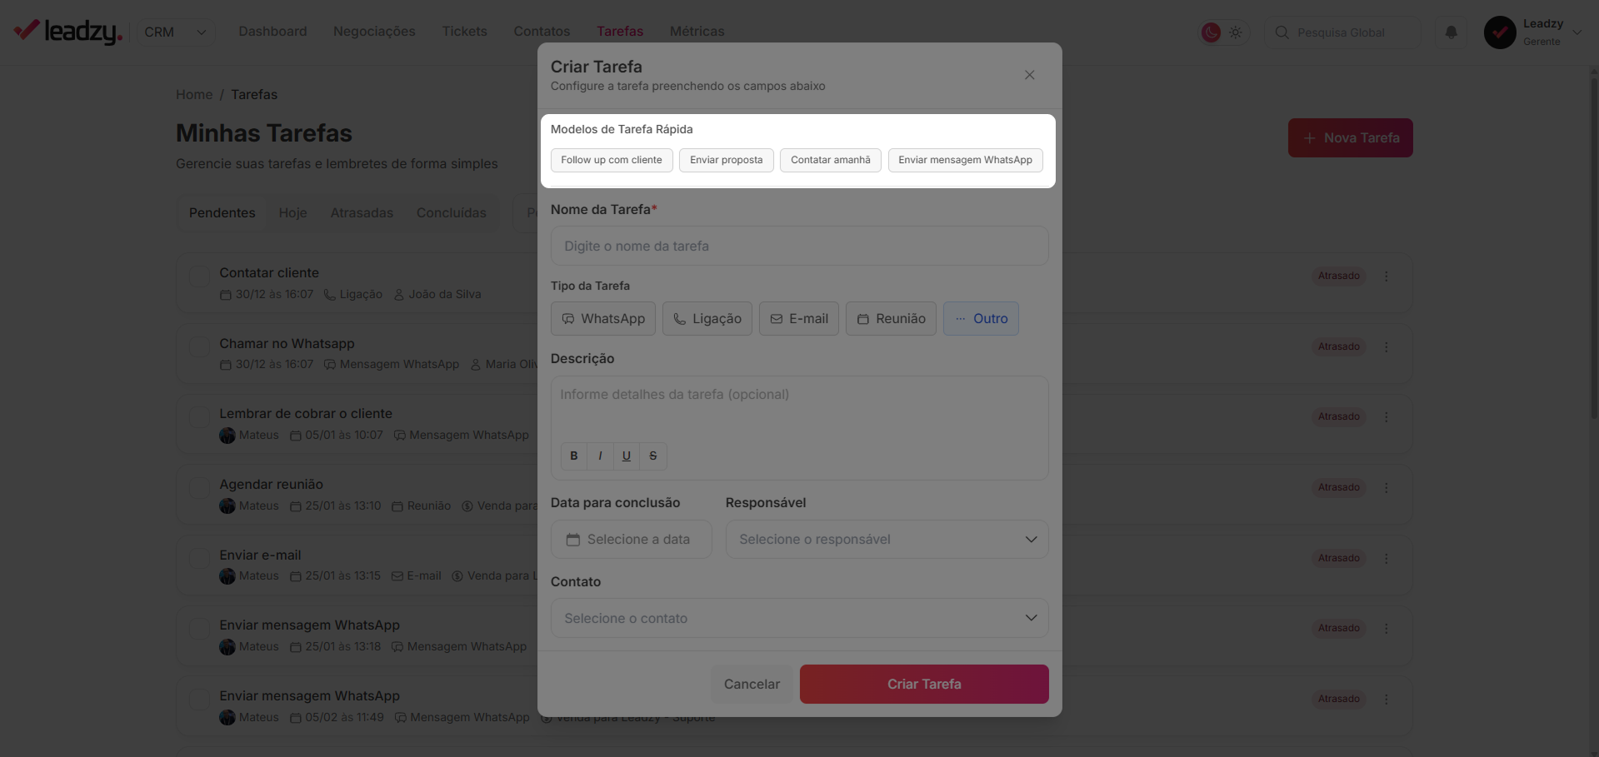Switch to Hoje tab
This screenshot has height=757, width=1599.
[x=292, y=213]
